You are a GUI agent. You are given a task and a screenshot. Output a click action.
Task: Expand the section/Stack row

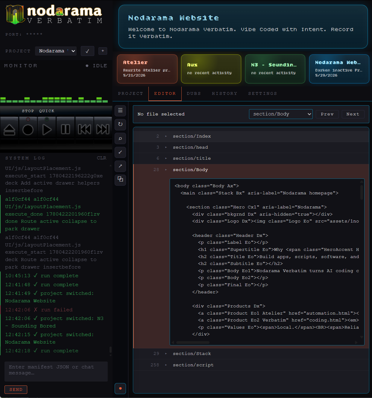(251, 354)
